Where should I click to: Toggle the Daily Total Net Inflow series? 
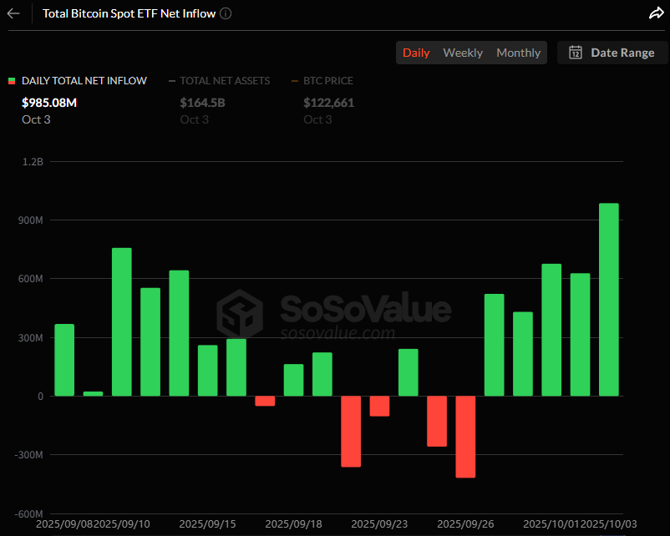click(84, 81)
